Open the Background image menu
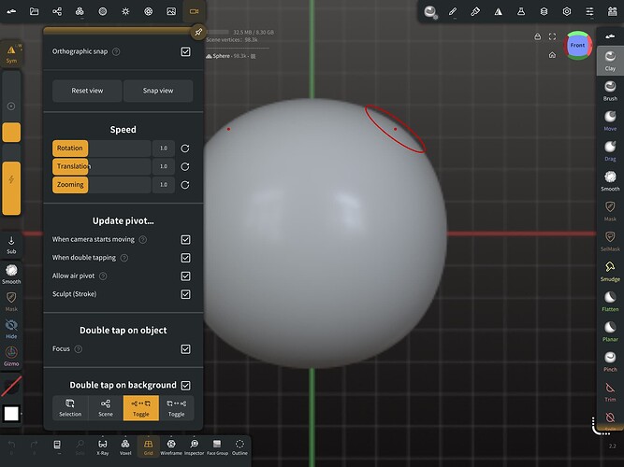The height and width of the screenshot is (467, 624). (x=171, y=11)
